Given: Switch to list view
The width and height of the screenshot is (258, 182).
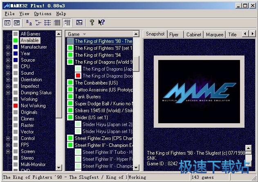Looking at the screenshot, I should click(47, 23).
